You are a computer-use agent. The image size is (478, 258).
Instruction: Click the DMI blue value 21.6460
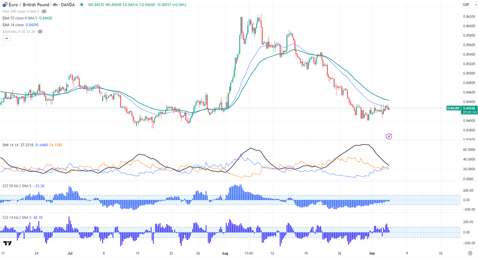[42, 145]
